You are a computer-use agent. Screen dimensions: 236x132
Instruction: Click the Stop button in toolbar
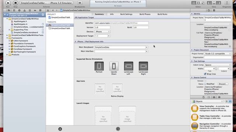pyautogui.click(x=15, y=3)
